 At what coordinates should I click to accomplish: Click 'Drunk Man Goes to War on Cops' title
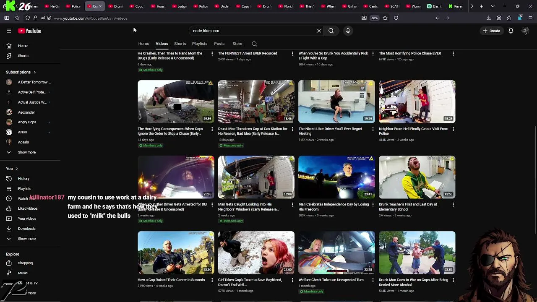pyautogui.click(x=414, y=282)
